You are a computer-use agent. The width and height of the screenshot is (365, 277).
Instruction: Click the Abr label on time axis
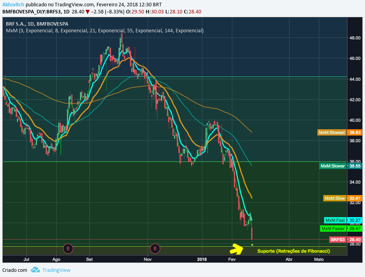point(289,259)
